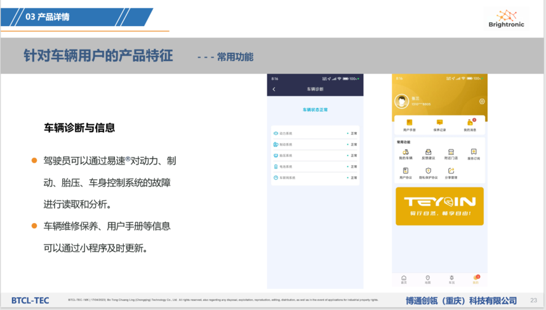Open 隐私保护协议 privacy shield icon
The height and width of the screenshot is (310, 546).
point(429,171)
